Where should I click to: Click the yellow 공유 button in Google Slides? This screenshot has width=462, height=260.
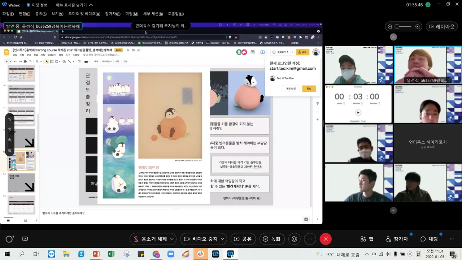(x=302, y=52)
